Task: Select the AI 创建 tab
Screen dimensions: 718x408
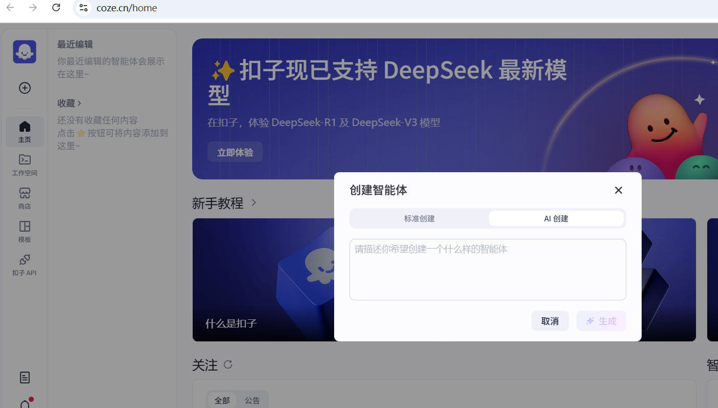Action: (x=556, y=218)
